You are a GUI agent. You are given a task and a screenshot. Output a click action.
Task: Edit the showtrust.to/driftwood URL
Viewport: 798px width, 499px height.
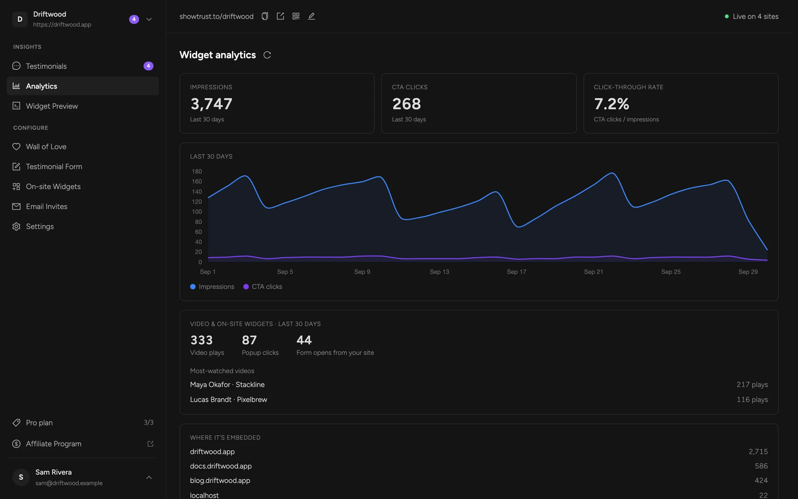point(311,16)
